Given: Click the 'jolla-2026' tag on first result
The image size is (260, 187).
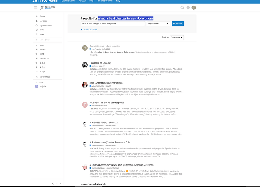Looking at the screenshot, I should point(106,49).
